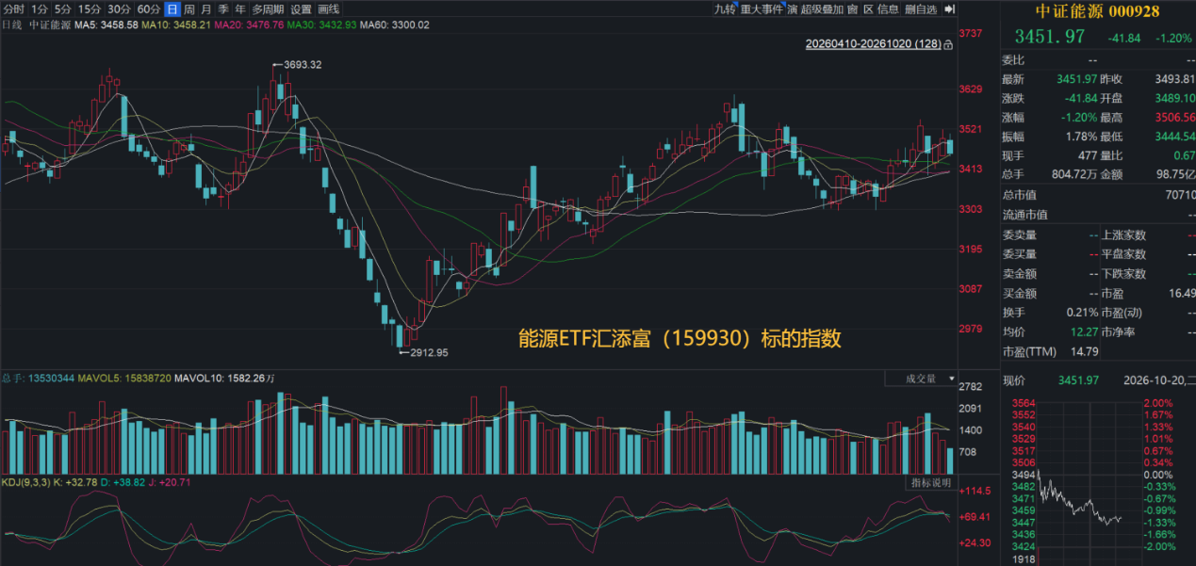This screenshot has height=566, width=1196.
Task: Click the 市盈(TTM) 14.79 row
Action: 1050,351
